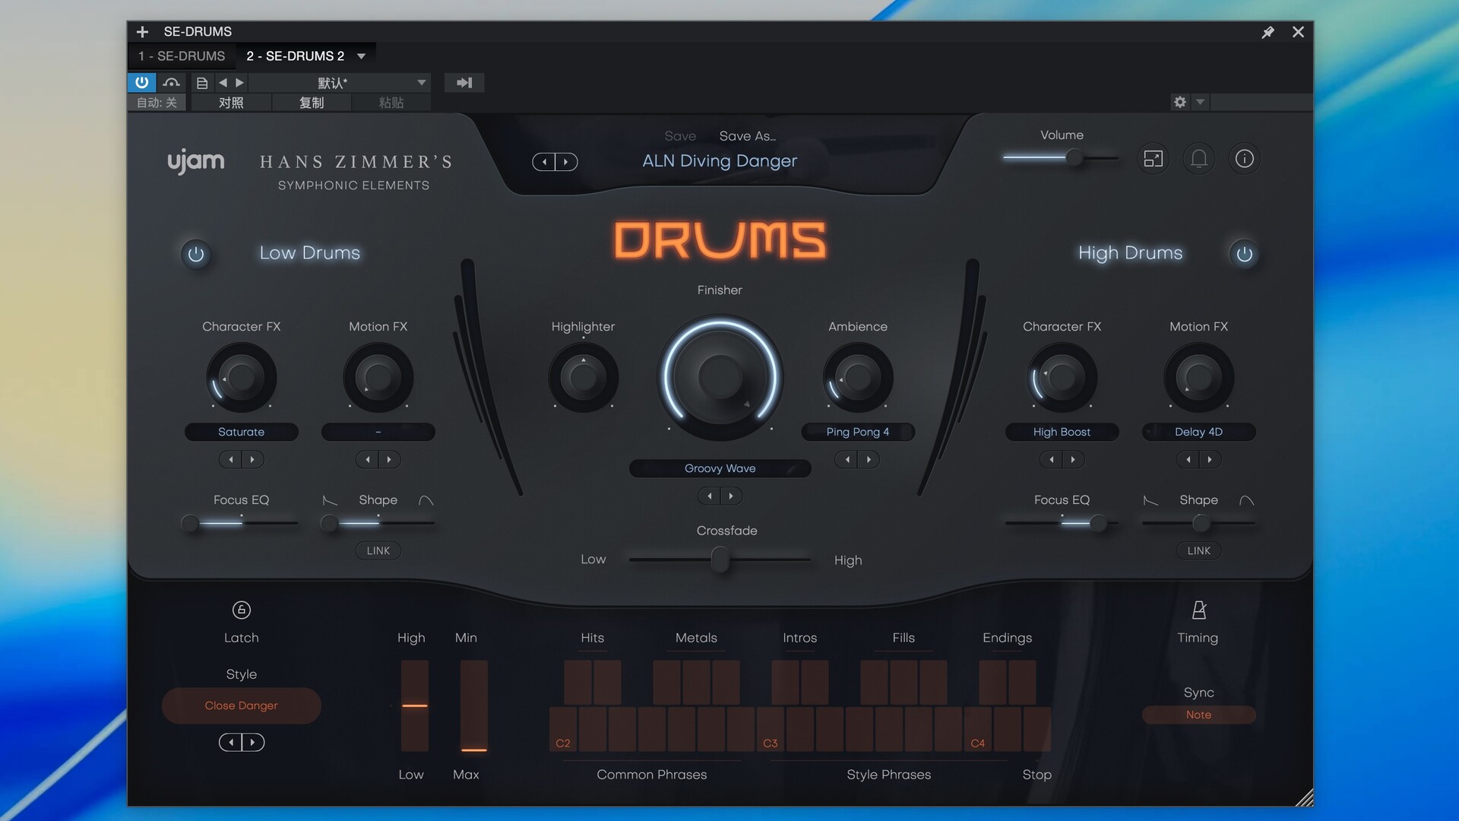Screen dimensions: 1459x821
Task: Click next Groovy Wave finisher arrow
Action: [x=731, y=496]
